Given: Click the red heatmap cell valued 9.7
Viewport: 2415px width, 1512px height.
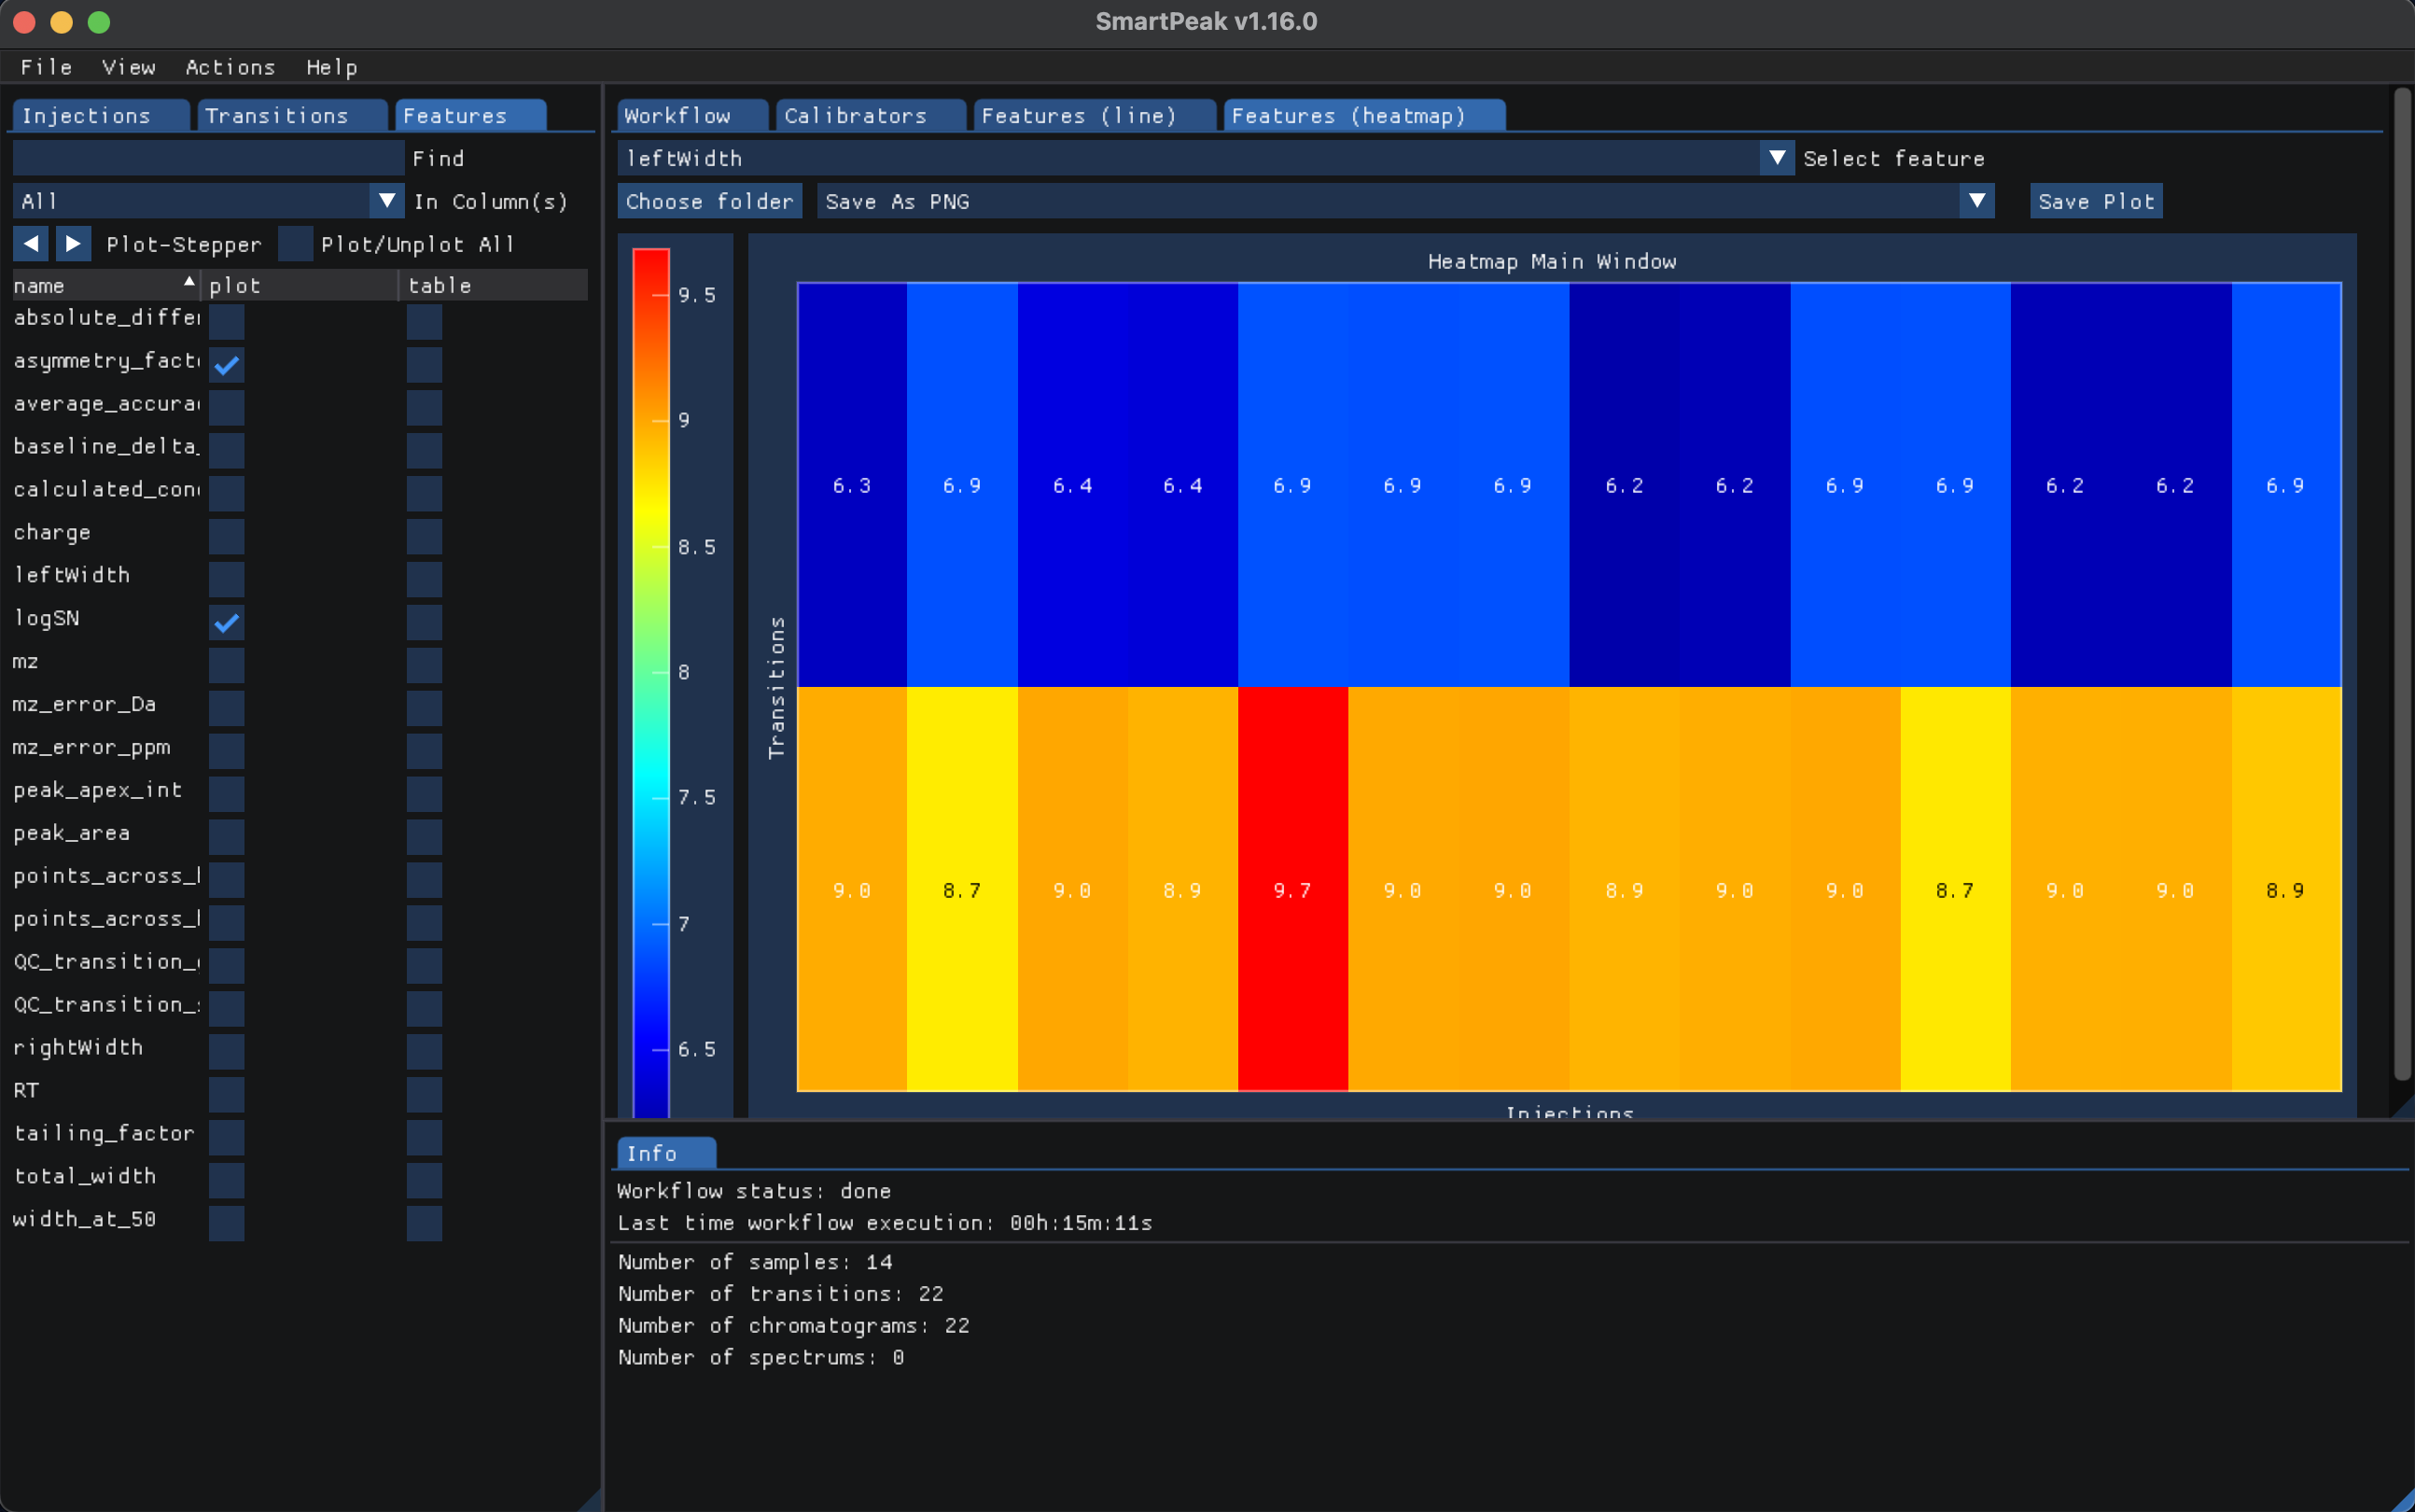Looking at the screenshot, I should click(x=1292, y=888).
